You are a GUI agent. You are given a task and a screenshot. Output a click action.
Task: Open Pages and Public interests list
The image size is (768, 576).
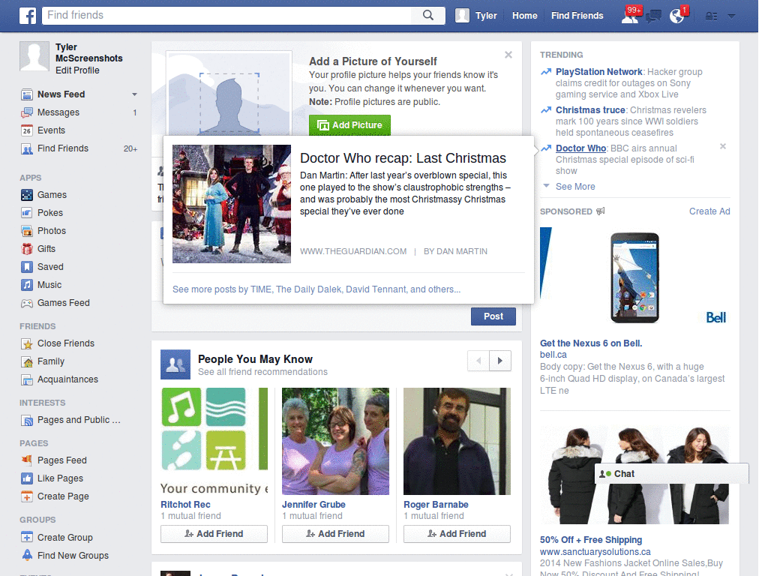pyautogui.click(x=78, y=420)
